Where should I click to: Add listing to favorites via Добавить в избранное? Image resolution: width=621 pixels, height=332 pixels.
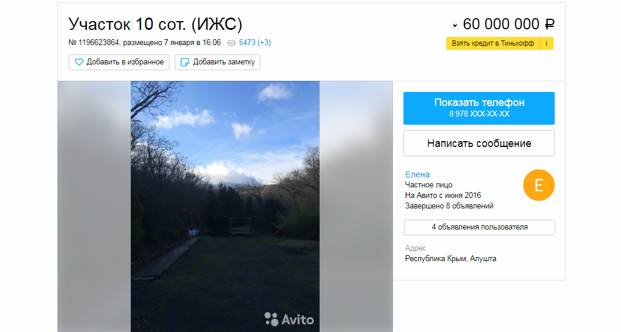[119, 62]
